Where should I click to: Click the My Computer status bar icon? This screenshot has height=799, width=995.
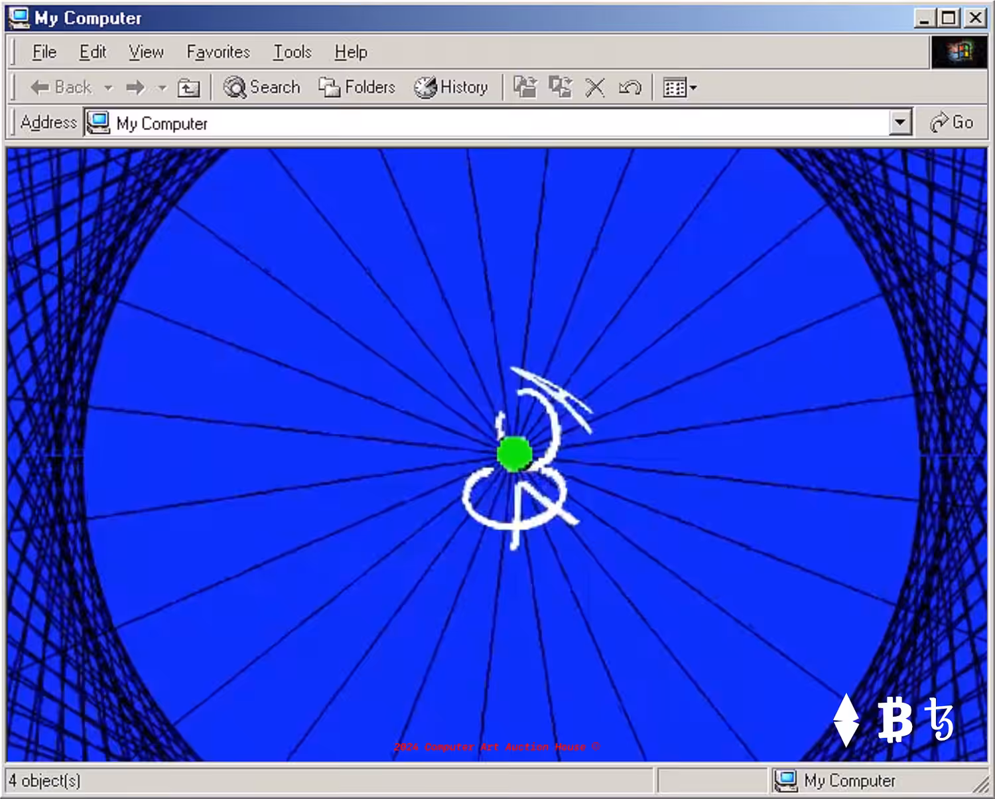pyautogui.click(x=786, y=780)
